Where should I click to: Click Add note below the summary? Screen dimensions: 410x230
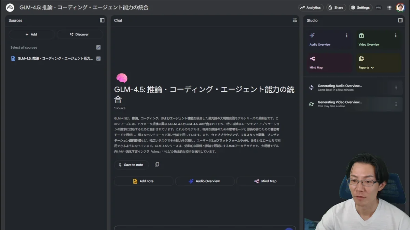[x=143, y=181]
